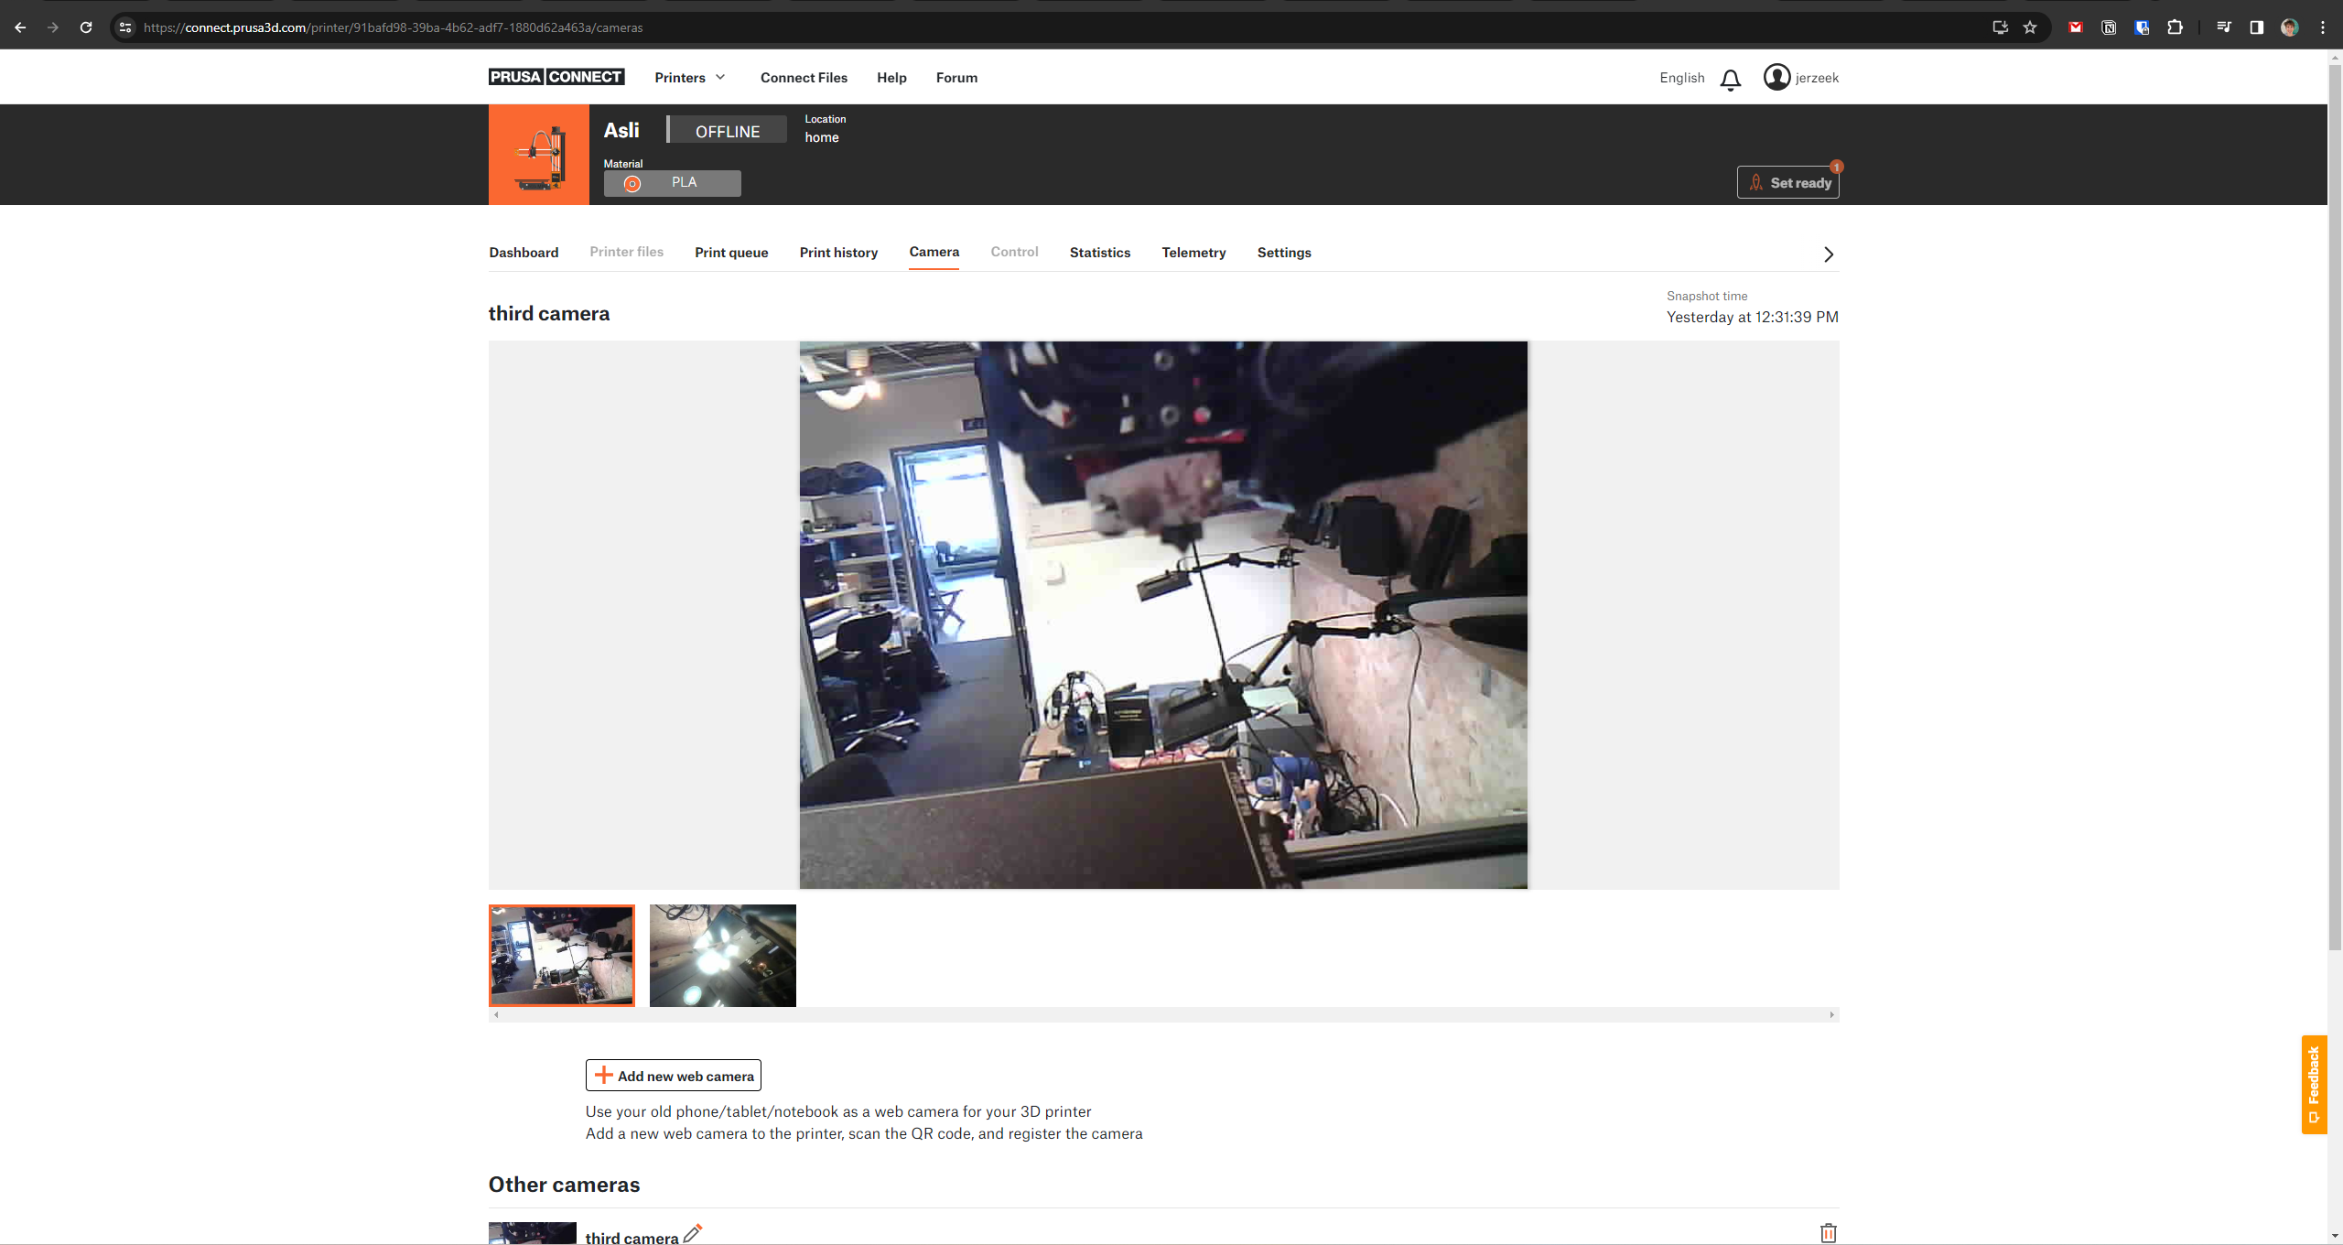The width and height of the screenshot is (2343, 1245).
Task: Click the notifications bell icon
Action: [1730, 80]
